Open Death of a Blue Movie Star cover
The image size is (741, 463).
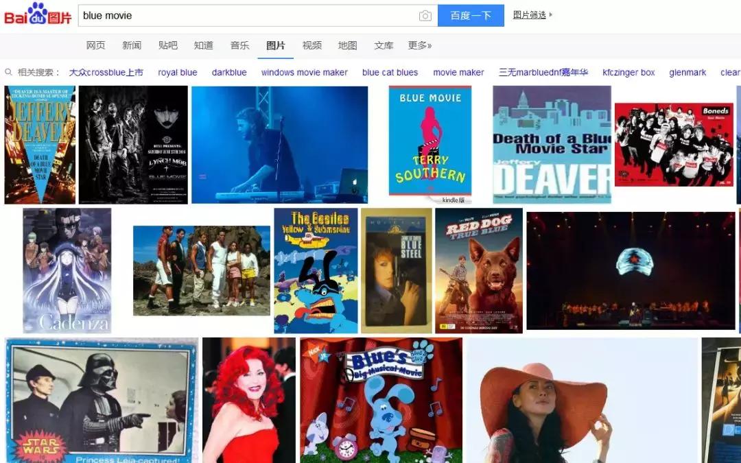(552, 145)
